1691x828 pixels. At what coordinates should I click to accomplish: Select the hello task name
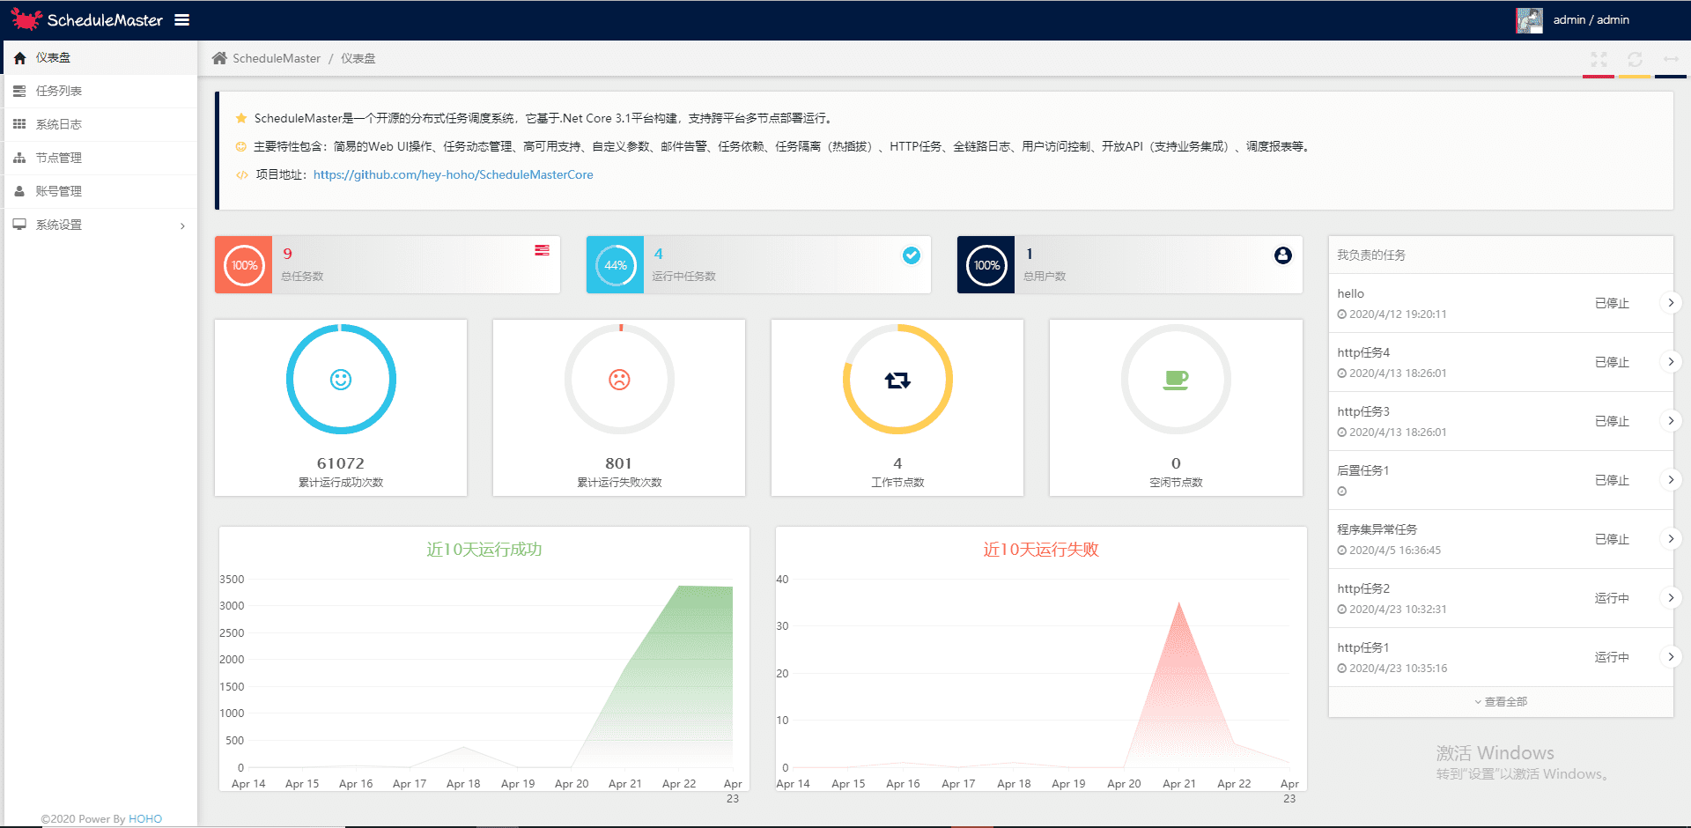pos(1350,294)
